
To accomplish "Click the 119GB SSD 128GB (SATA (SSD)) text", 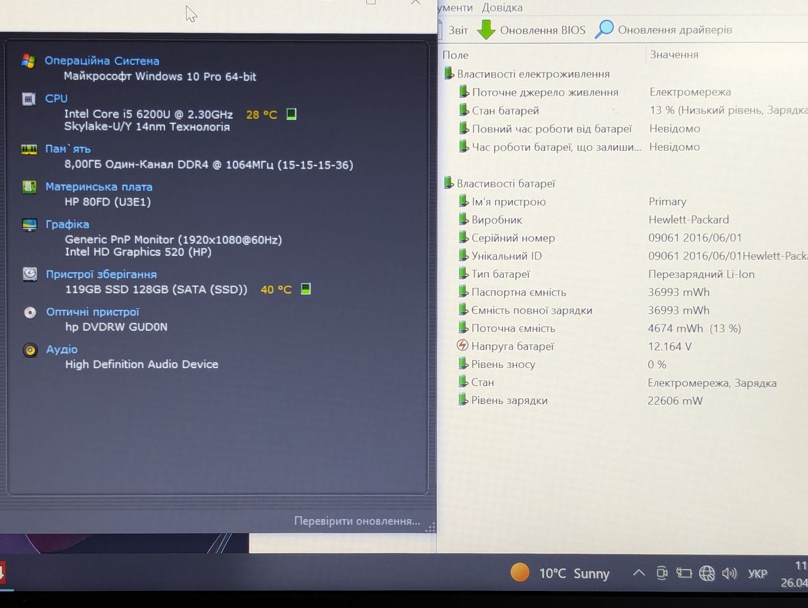I will 157,289.
